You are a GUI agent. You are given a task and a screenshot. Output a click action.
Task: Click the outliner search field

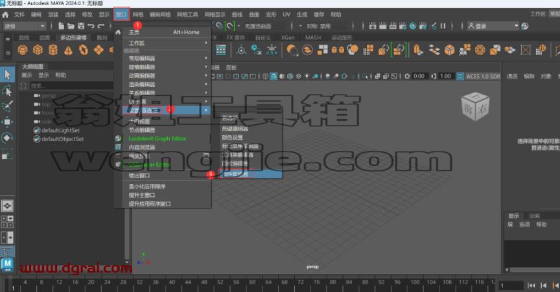point(71,85)
